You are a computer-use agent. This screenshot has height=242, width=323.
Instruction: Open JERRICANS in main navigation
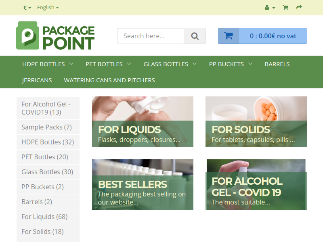(37, 80)
